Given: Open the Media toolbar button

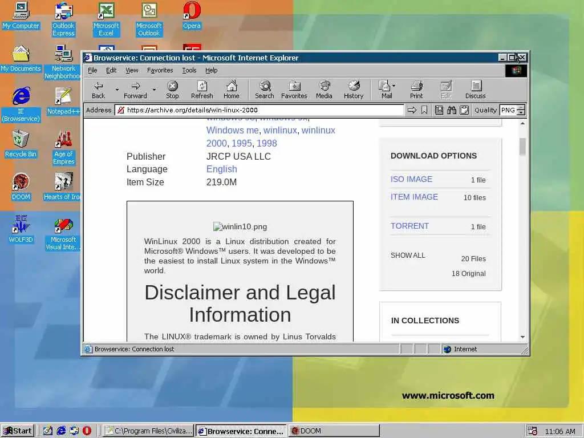Looking at the screenshot, I should 324,90.
